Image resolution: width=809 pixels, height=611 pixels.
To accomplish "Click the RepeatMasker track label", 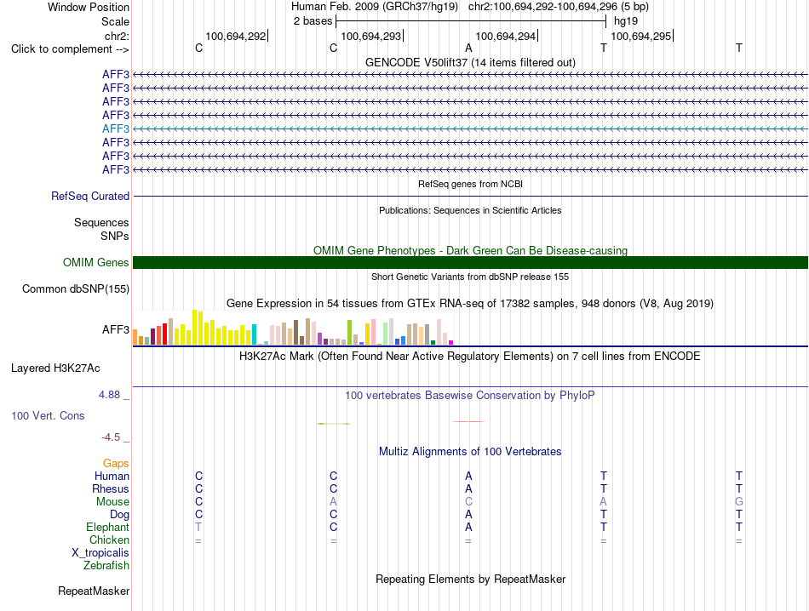I will pyautogui.click(x=94, y=591).
